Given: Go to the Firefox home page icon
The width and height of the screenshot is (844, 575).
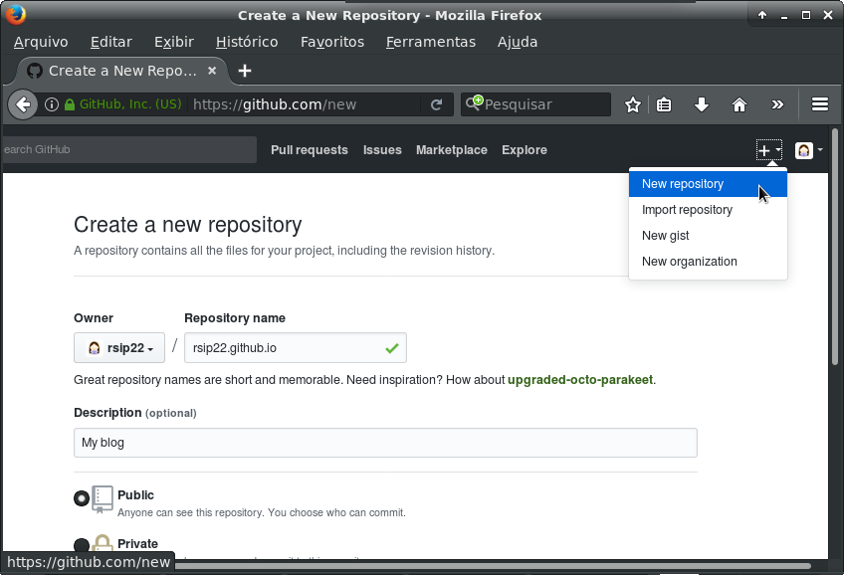Looking at the screenshot, I should [x=739, y=104].
